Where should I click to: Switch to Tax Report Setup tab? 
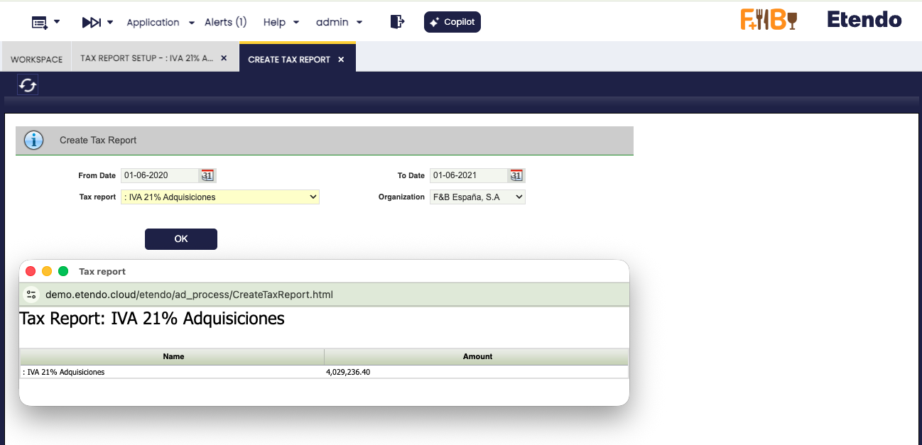coord(147,58)
